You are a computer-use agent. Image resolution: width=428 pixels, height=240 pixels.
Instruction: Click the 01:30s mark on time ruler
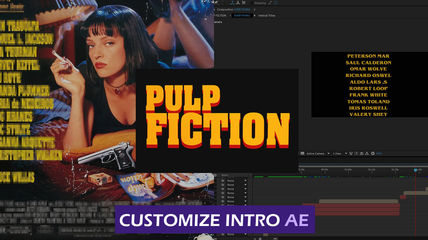coord(395,169)
